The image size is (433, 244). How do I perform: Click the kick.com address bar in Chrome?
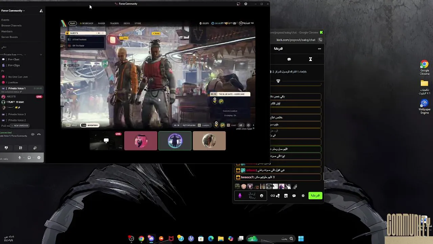[x=296, y=40]
